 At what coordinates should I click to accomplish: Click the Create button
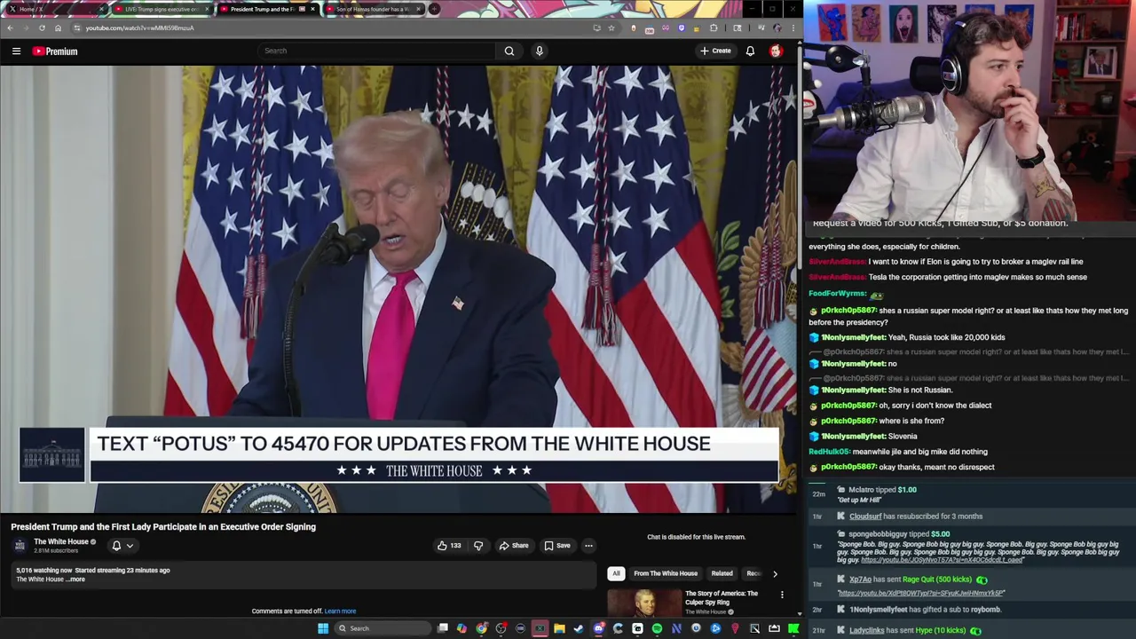(715, 51)
